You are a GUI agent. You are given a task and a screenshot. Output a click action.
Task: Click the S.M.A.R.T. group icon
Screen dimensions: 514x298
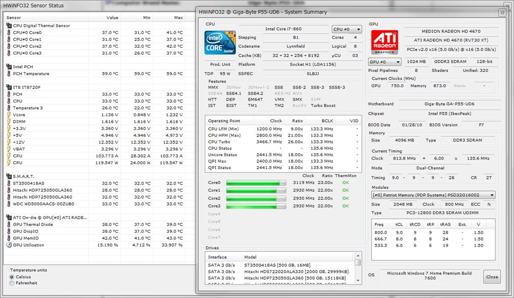[9, 176]
